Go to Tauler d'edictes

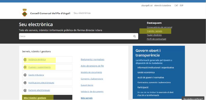(x=154, y=35)
